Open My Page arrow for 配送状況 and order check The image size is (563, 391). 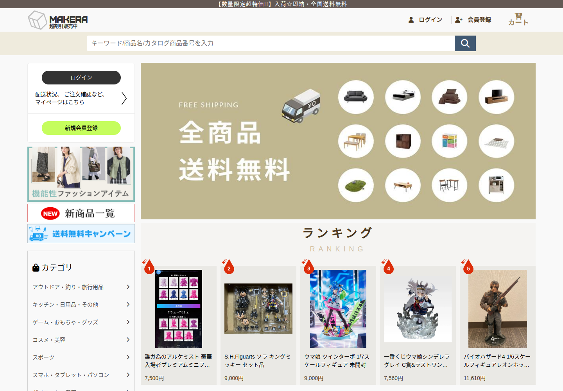click(124, 98)
